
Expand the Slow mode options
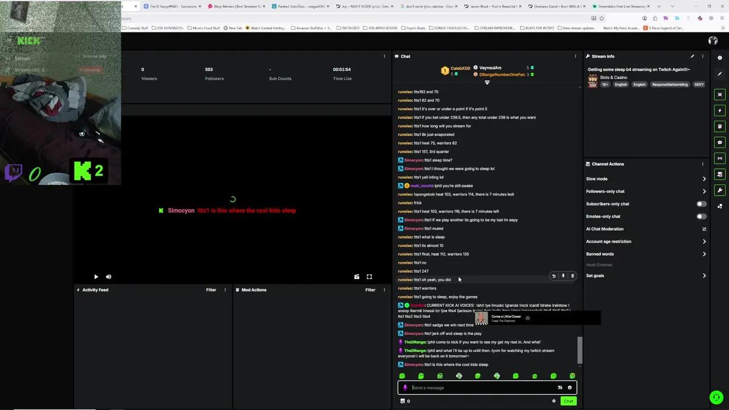coord(704,179)
